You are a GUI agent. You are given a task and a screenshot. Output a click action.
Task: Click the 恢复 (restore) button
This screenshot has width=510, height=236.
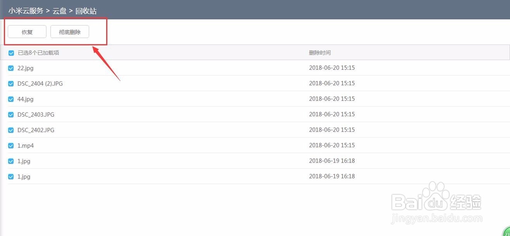[27, 32]
